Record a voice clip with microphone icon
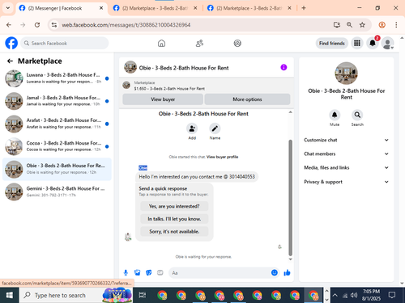This screenshot has height=303, width=405. (126, 273)
